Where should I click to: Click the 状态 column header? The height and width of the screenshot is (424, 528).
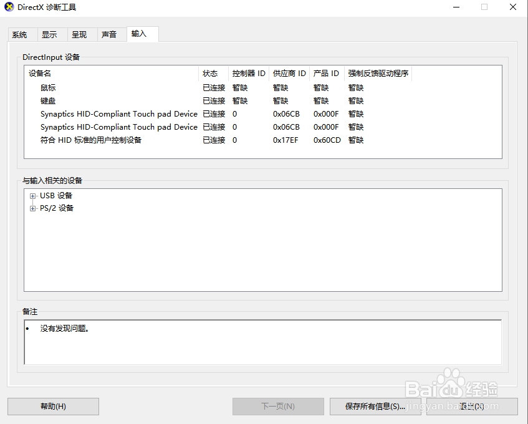coord(213,74)
